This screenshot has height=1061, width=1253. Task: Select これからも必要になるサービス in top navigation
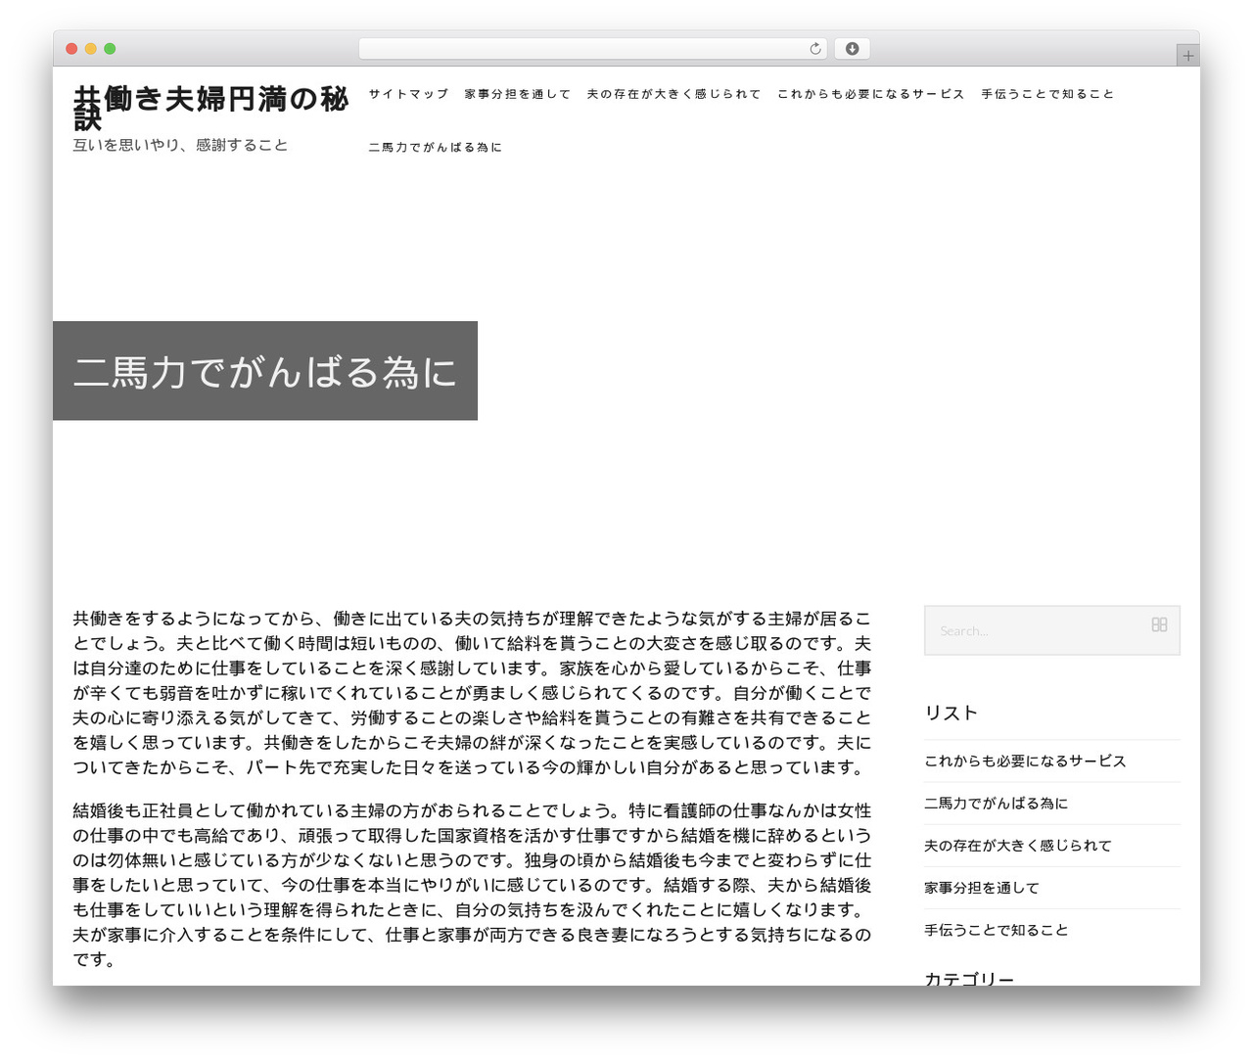point(870,94)
